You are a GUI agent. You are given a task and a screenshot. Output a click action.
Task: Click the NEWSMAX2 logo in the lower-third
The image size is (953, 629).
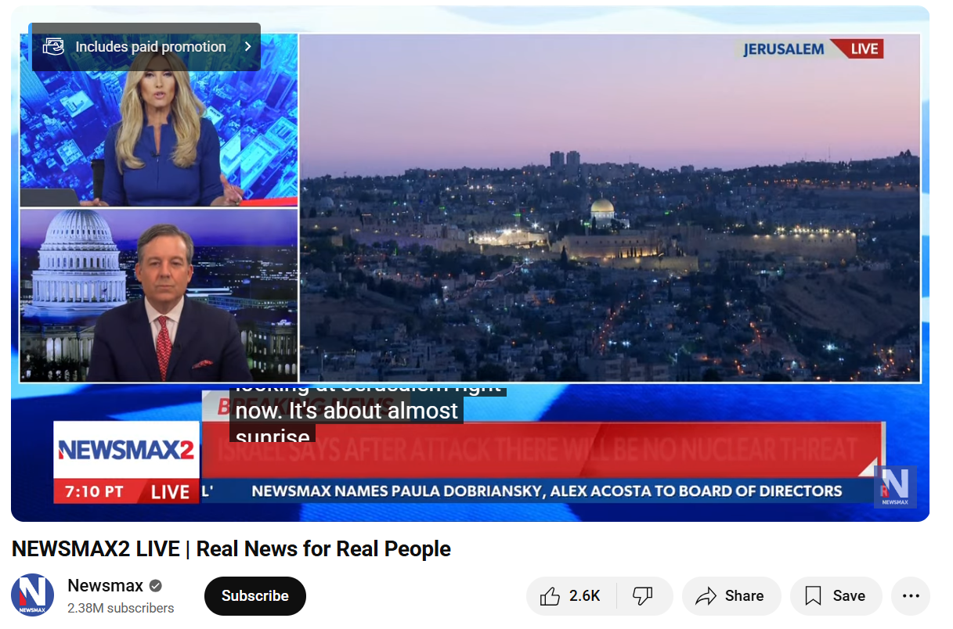[x=126, y=451]
